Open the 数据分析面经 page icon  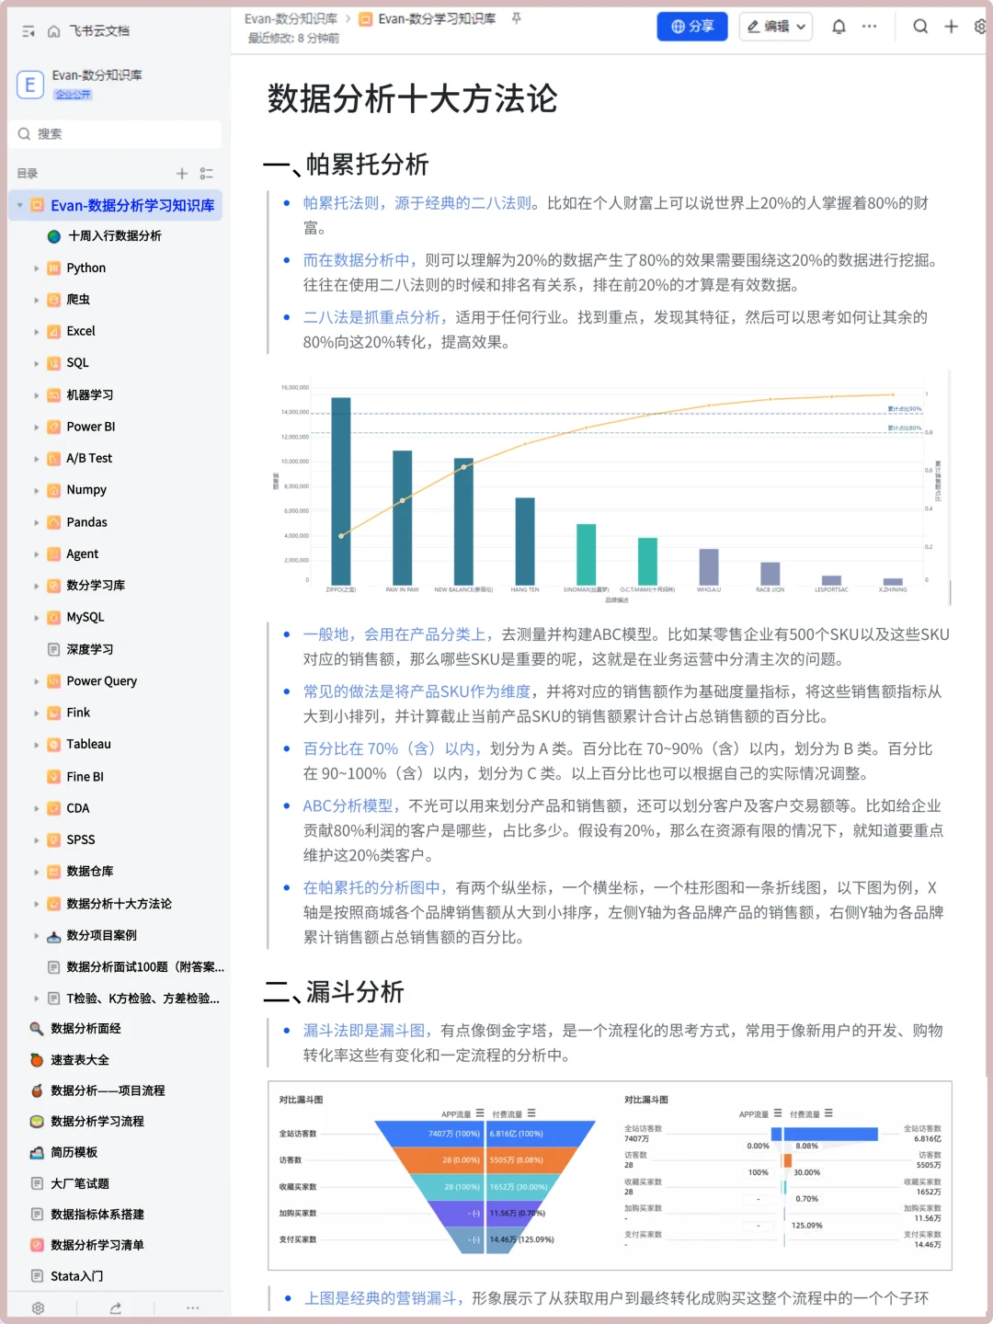(37, 1028)
